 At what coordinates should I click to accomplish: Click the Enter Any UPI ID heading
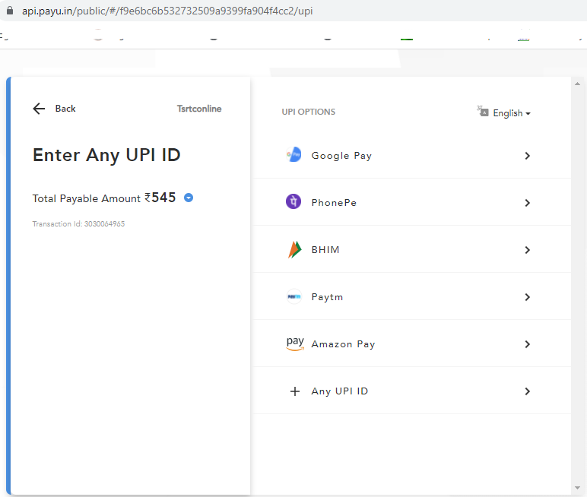coord(106,155)
